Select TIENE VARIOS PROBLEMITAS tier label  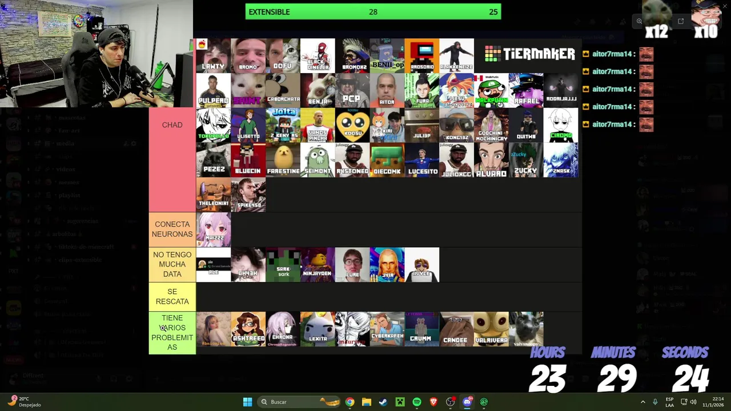(x=172, y=333)
